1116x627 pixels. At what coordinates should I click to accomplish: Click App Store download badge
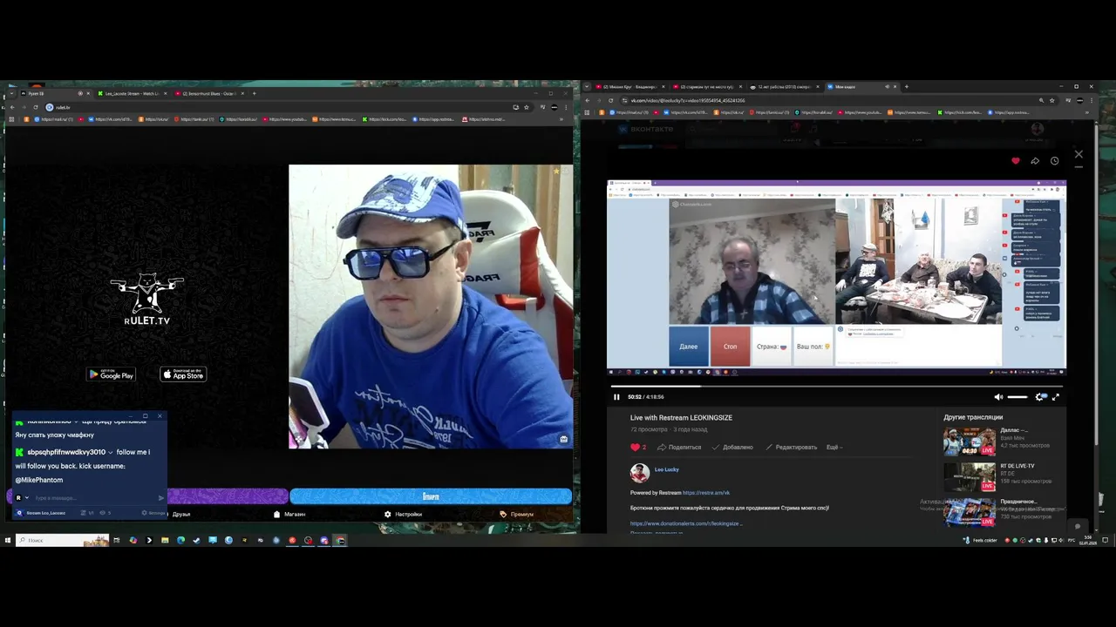183,374
